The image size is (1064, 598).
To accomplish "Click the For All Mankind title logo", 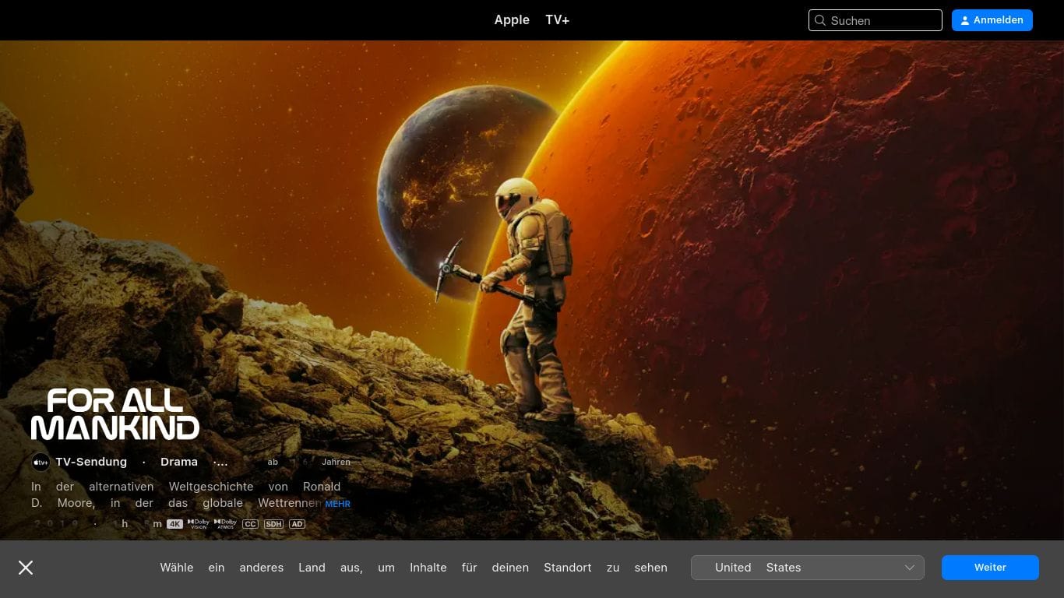I will (115, 414).
